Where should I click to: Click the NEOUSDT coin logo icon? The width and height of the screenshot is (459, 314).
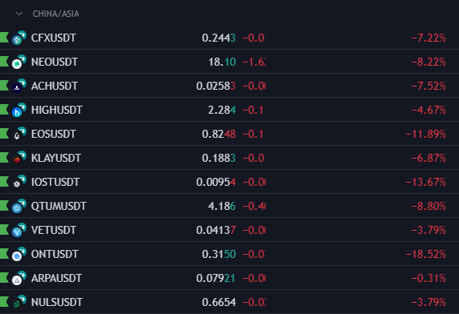(19, 62)
